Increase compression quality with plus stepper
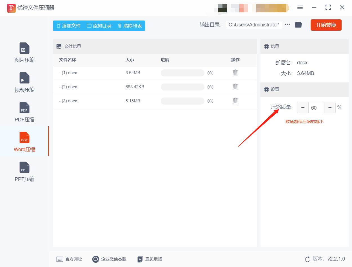This screenshot has height=267, width=352. (x=330, y=107)
